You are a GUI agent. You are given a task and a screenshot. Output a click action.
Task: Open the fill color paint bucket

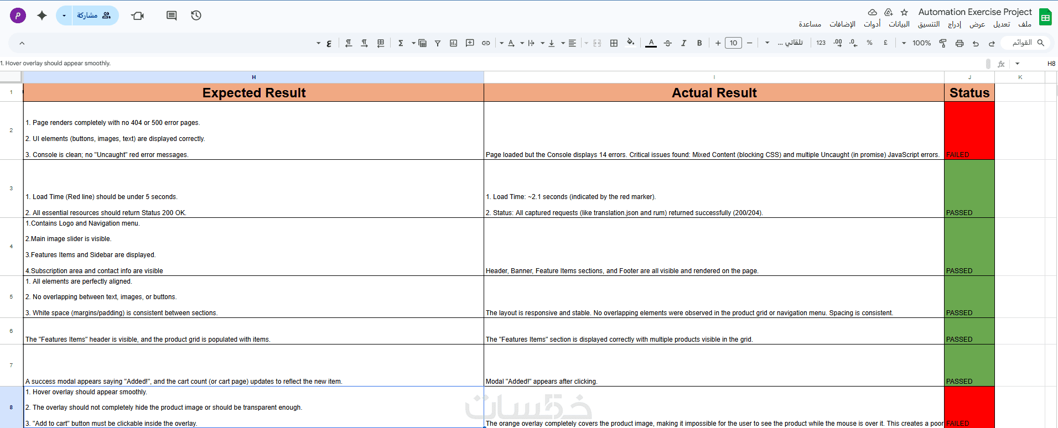tap(630, 43)
